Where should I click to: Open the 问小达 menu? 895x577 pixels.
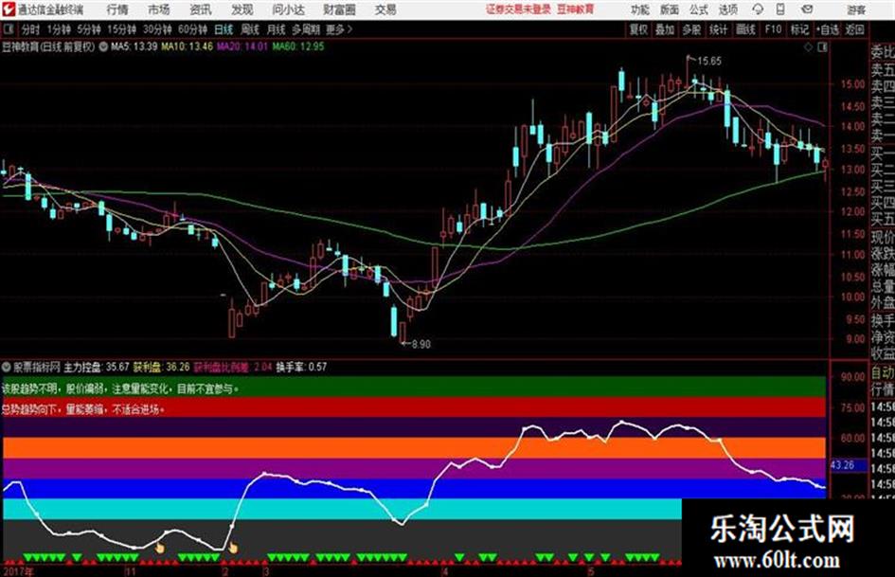point(288,9)
